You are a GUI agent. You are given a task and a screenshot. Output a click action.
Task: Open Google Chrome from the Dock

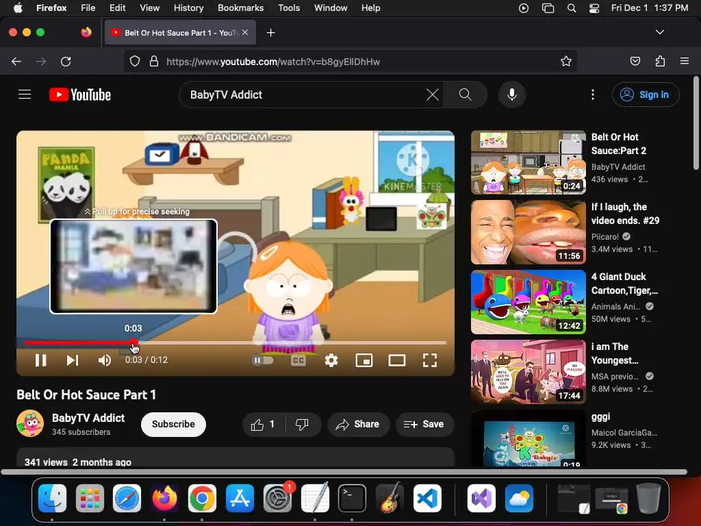coord(202,498)
